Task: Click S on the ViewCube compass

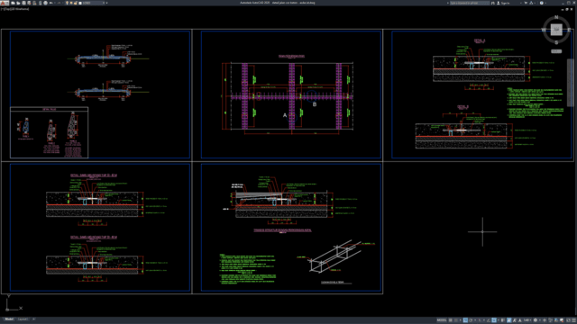Action: [x=556, y=42]
